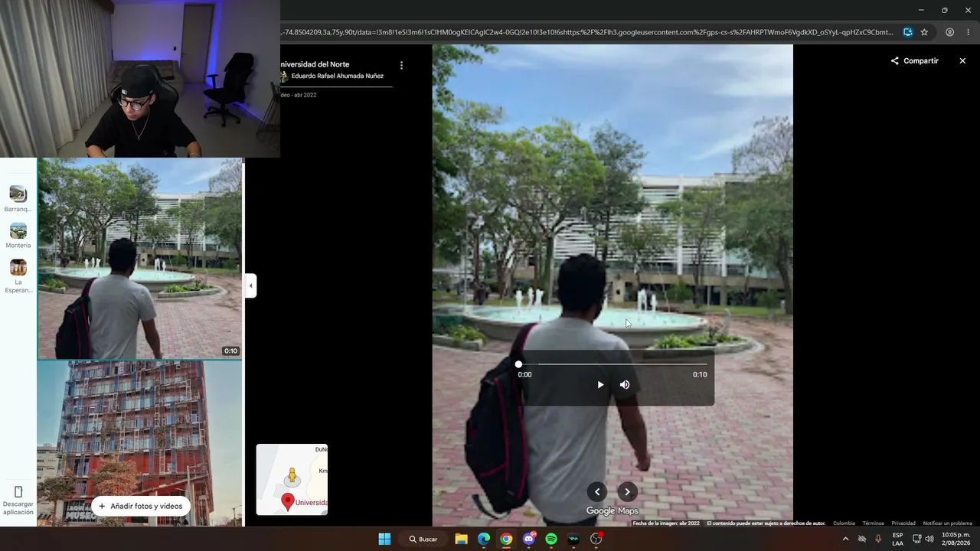This screenshot has width=980, height=551.
Task: Open the Chrome profile avatar
Action: click(949, 32)
